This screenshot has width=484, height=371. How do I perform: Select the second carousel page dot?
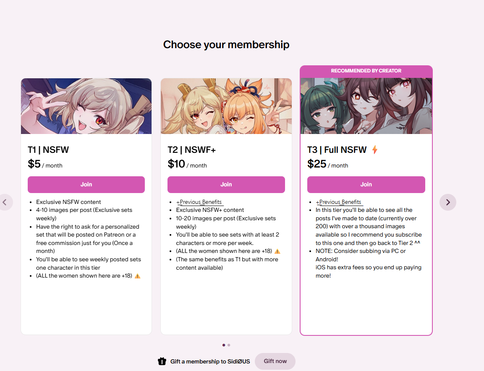tap(229, 345)
